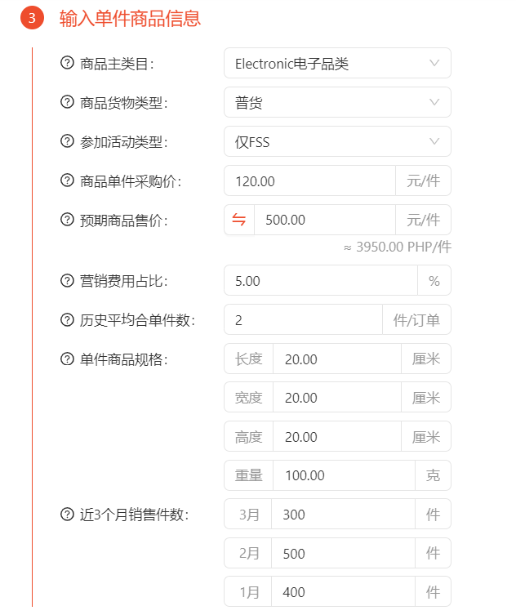Click help icon beside 商品单件采购价
Image resolution: width=516 pixels, height=615 pixels.
(x=67, y=181)
